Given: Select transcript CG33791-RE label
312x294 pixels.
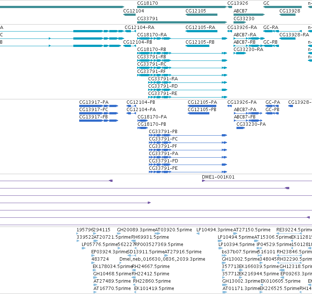Looking at the screenshot, I should (x=162, y=93).
